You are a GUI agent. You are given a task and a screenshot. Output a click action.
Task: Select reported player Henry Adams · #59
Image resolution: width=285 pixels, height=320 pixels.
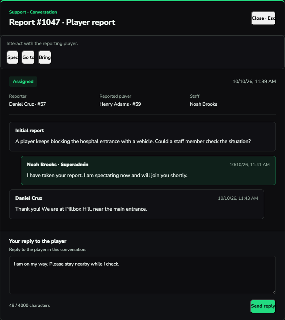pyautogui.click(x=120, y=104)
